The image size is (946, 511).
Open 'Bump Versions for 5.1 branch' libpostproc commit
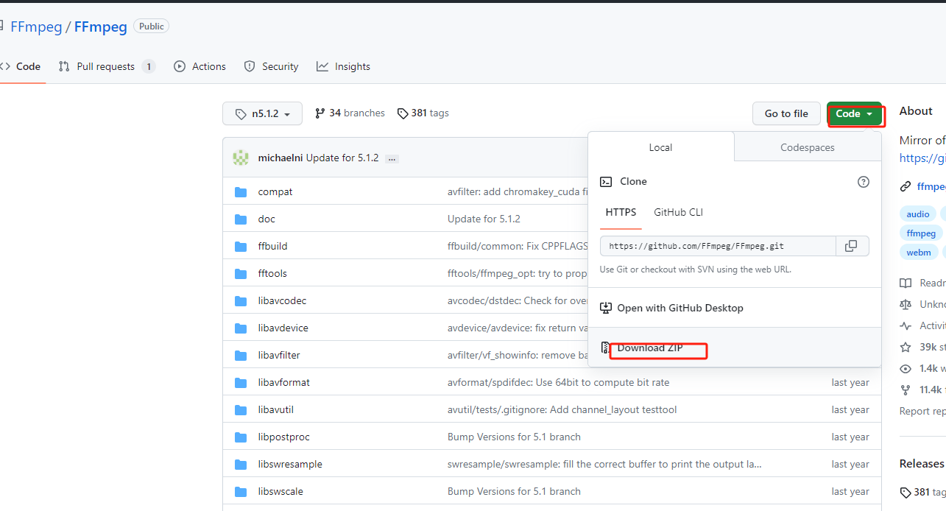(x=514, y=437)
